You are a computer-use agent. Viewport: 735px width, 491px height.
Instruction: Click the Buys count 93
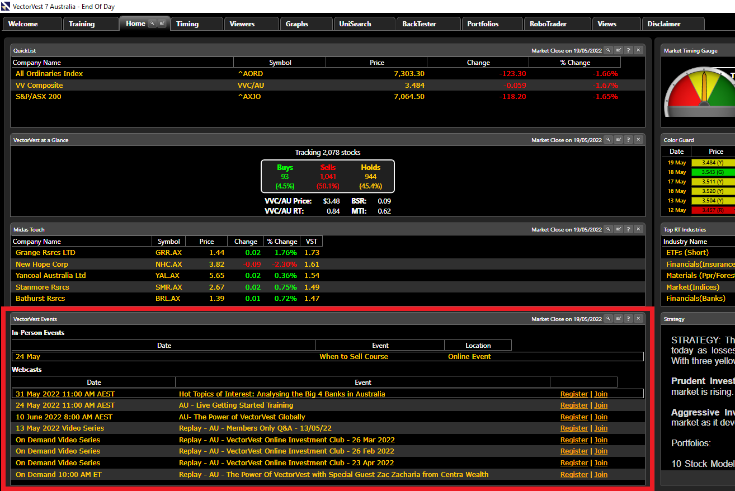tap(285, 177)
